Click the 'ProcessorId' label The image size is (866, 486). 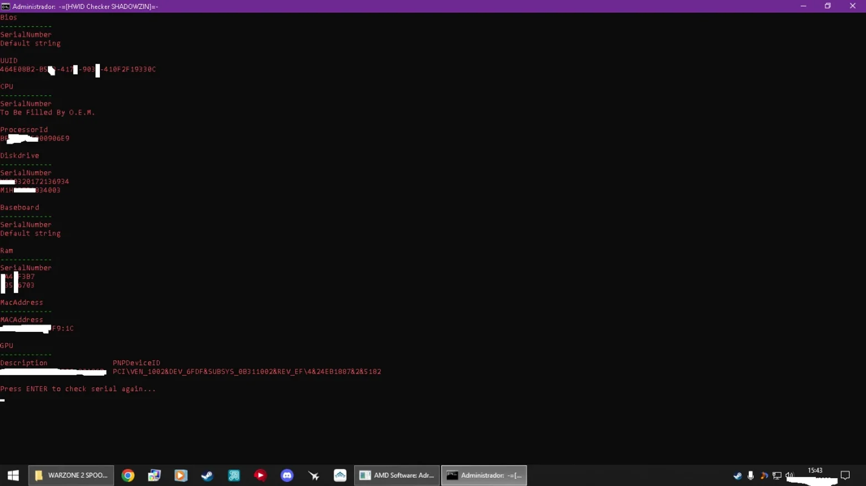24,130
